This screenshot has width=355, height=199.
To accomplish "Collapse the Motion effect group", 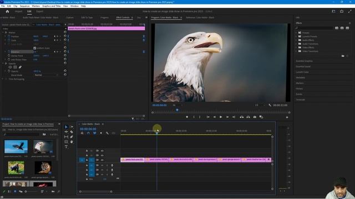I will 3,33.
